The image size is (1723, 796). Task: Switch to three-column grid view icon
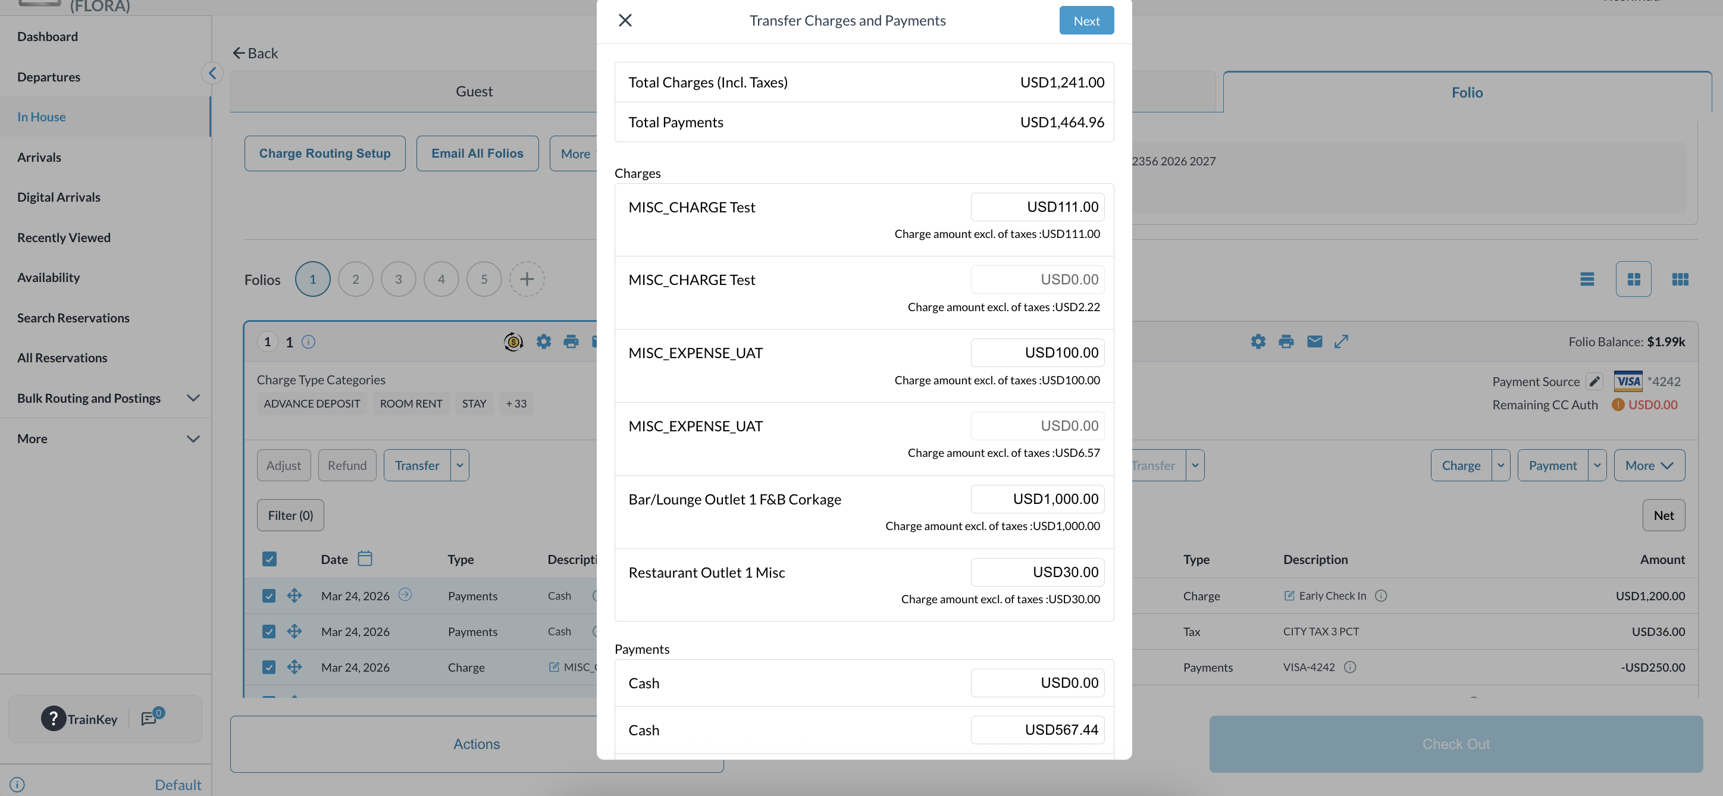pyautogui.click(x=1680, y=279)
